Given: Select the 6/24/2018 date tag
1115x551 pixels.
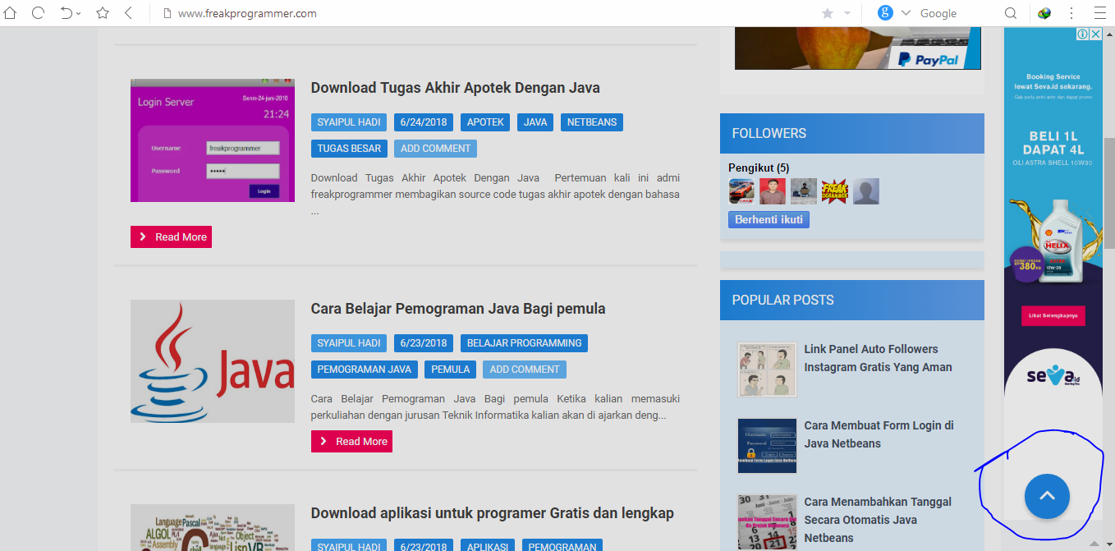Looking at the screenshot, I should 424,122.
